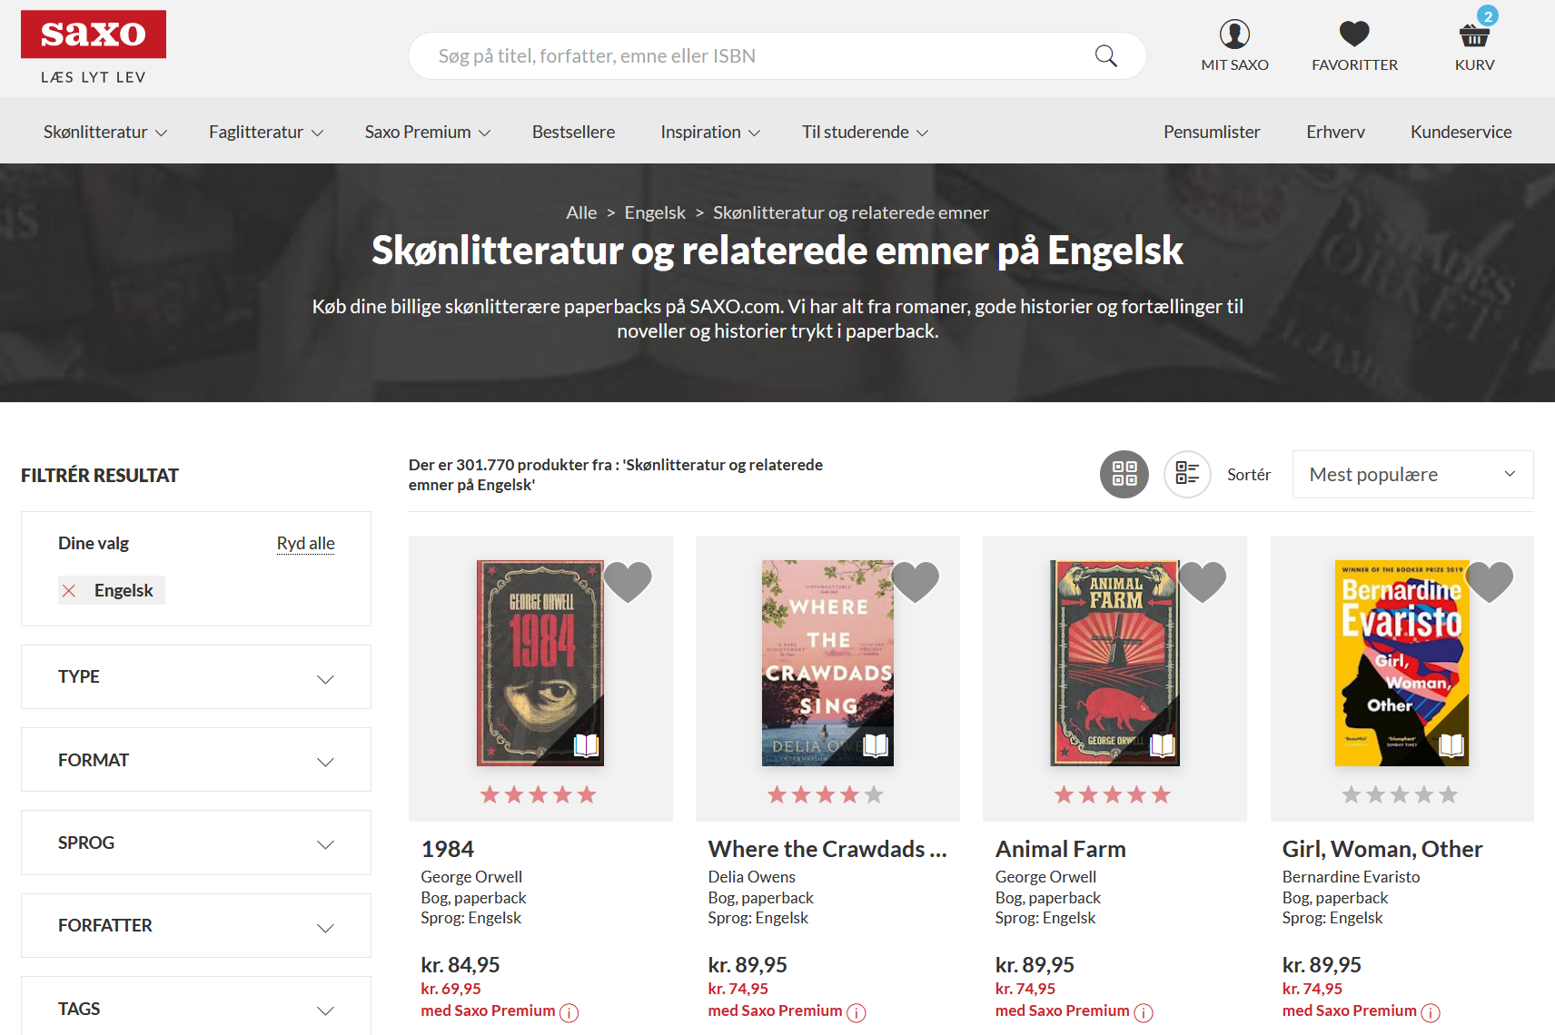
Task: Open the Skønlitteratur navigation menu
Action: point(105,132)
